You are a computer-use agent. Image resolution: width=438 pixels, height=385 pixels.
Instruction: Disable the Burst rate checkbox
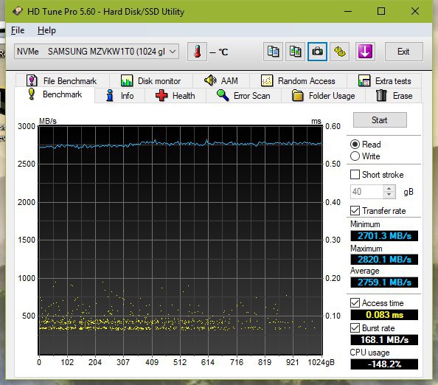(x=355, y=327)
